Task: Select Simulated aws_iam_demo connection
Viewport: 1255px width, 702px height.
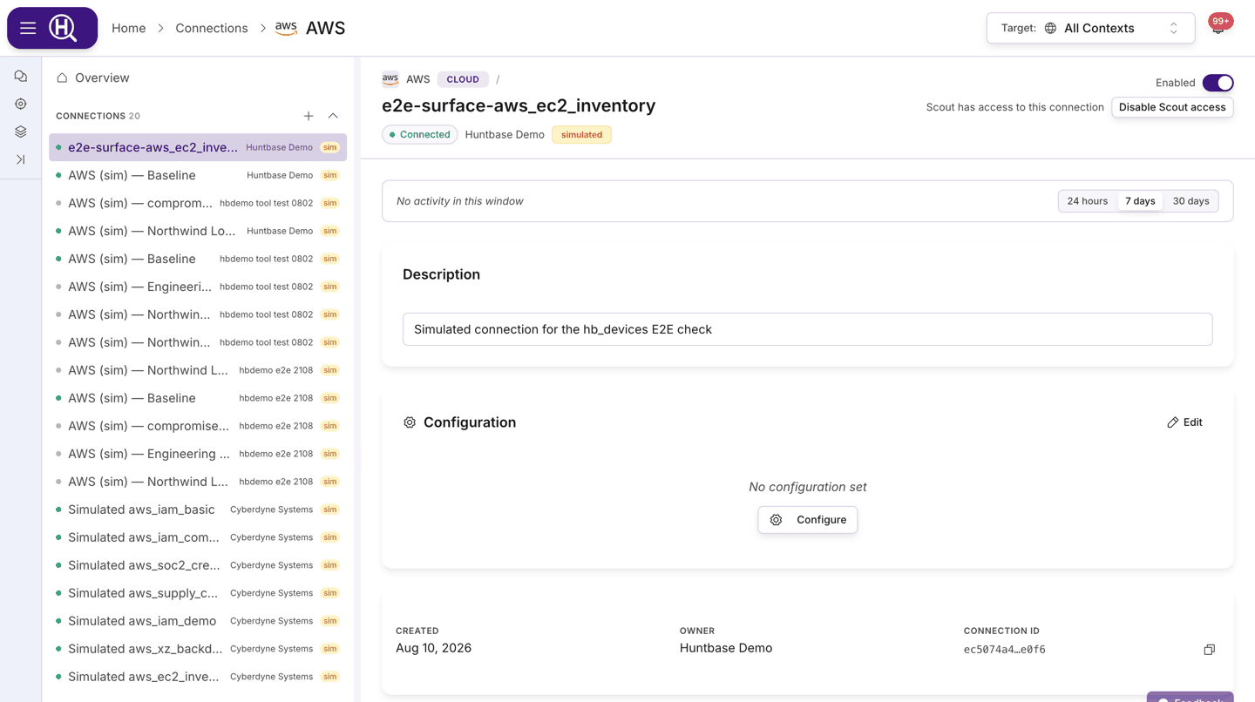Action: point(198,621)
